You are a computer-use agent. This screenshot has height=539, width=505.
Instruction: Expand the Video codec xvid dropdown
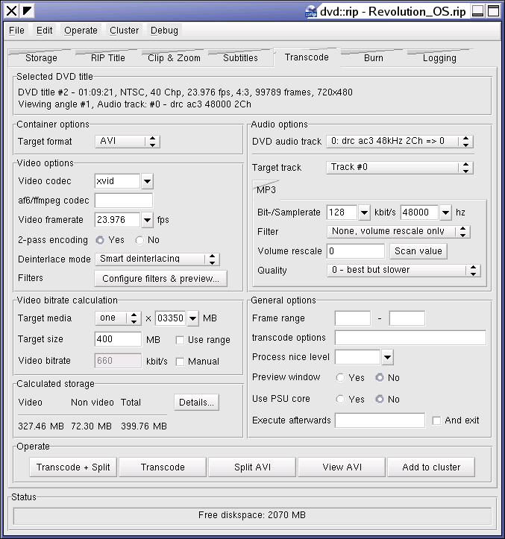pos(147,181)
